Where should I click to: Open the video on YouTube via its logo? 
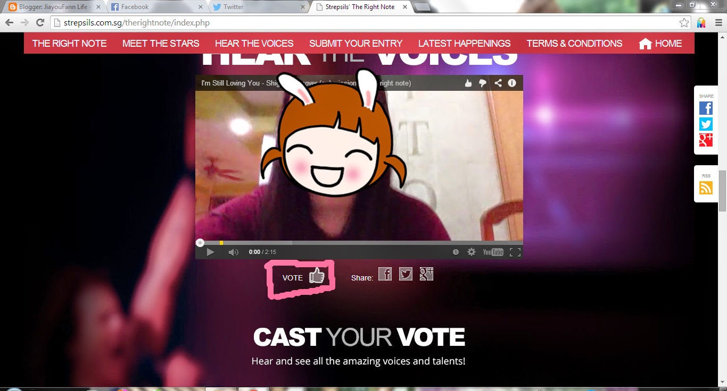(493, 252)
